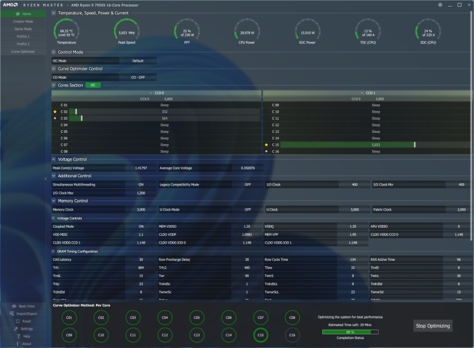This screenshot has height=348, width=474.
Task: Open Settings from sidebar
Action: 23,329
